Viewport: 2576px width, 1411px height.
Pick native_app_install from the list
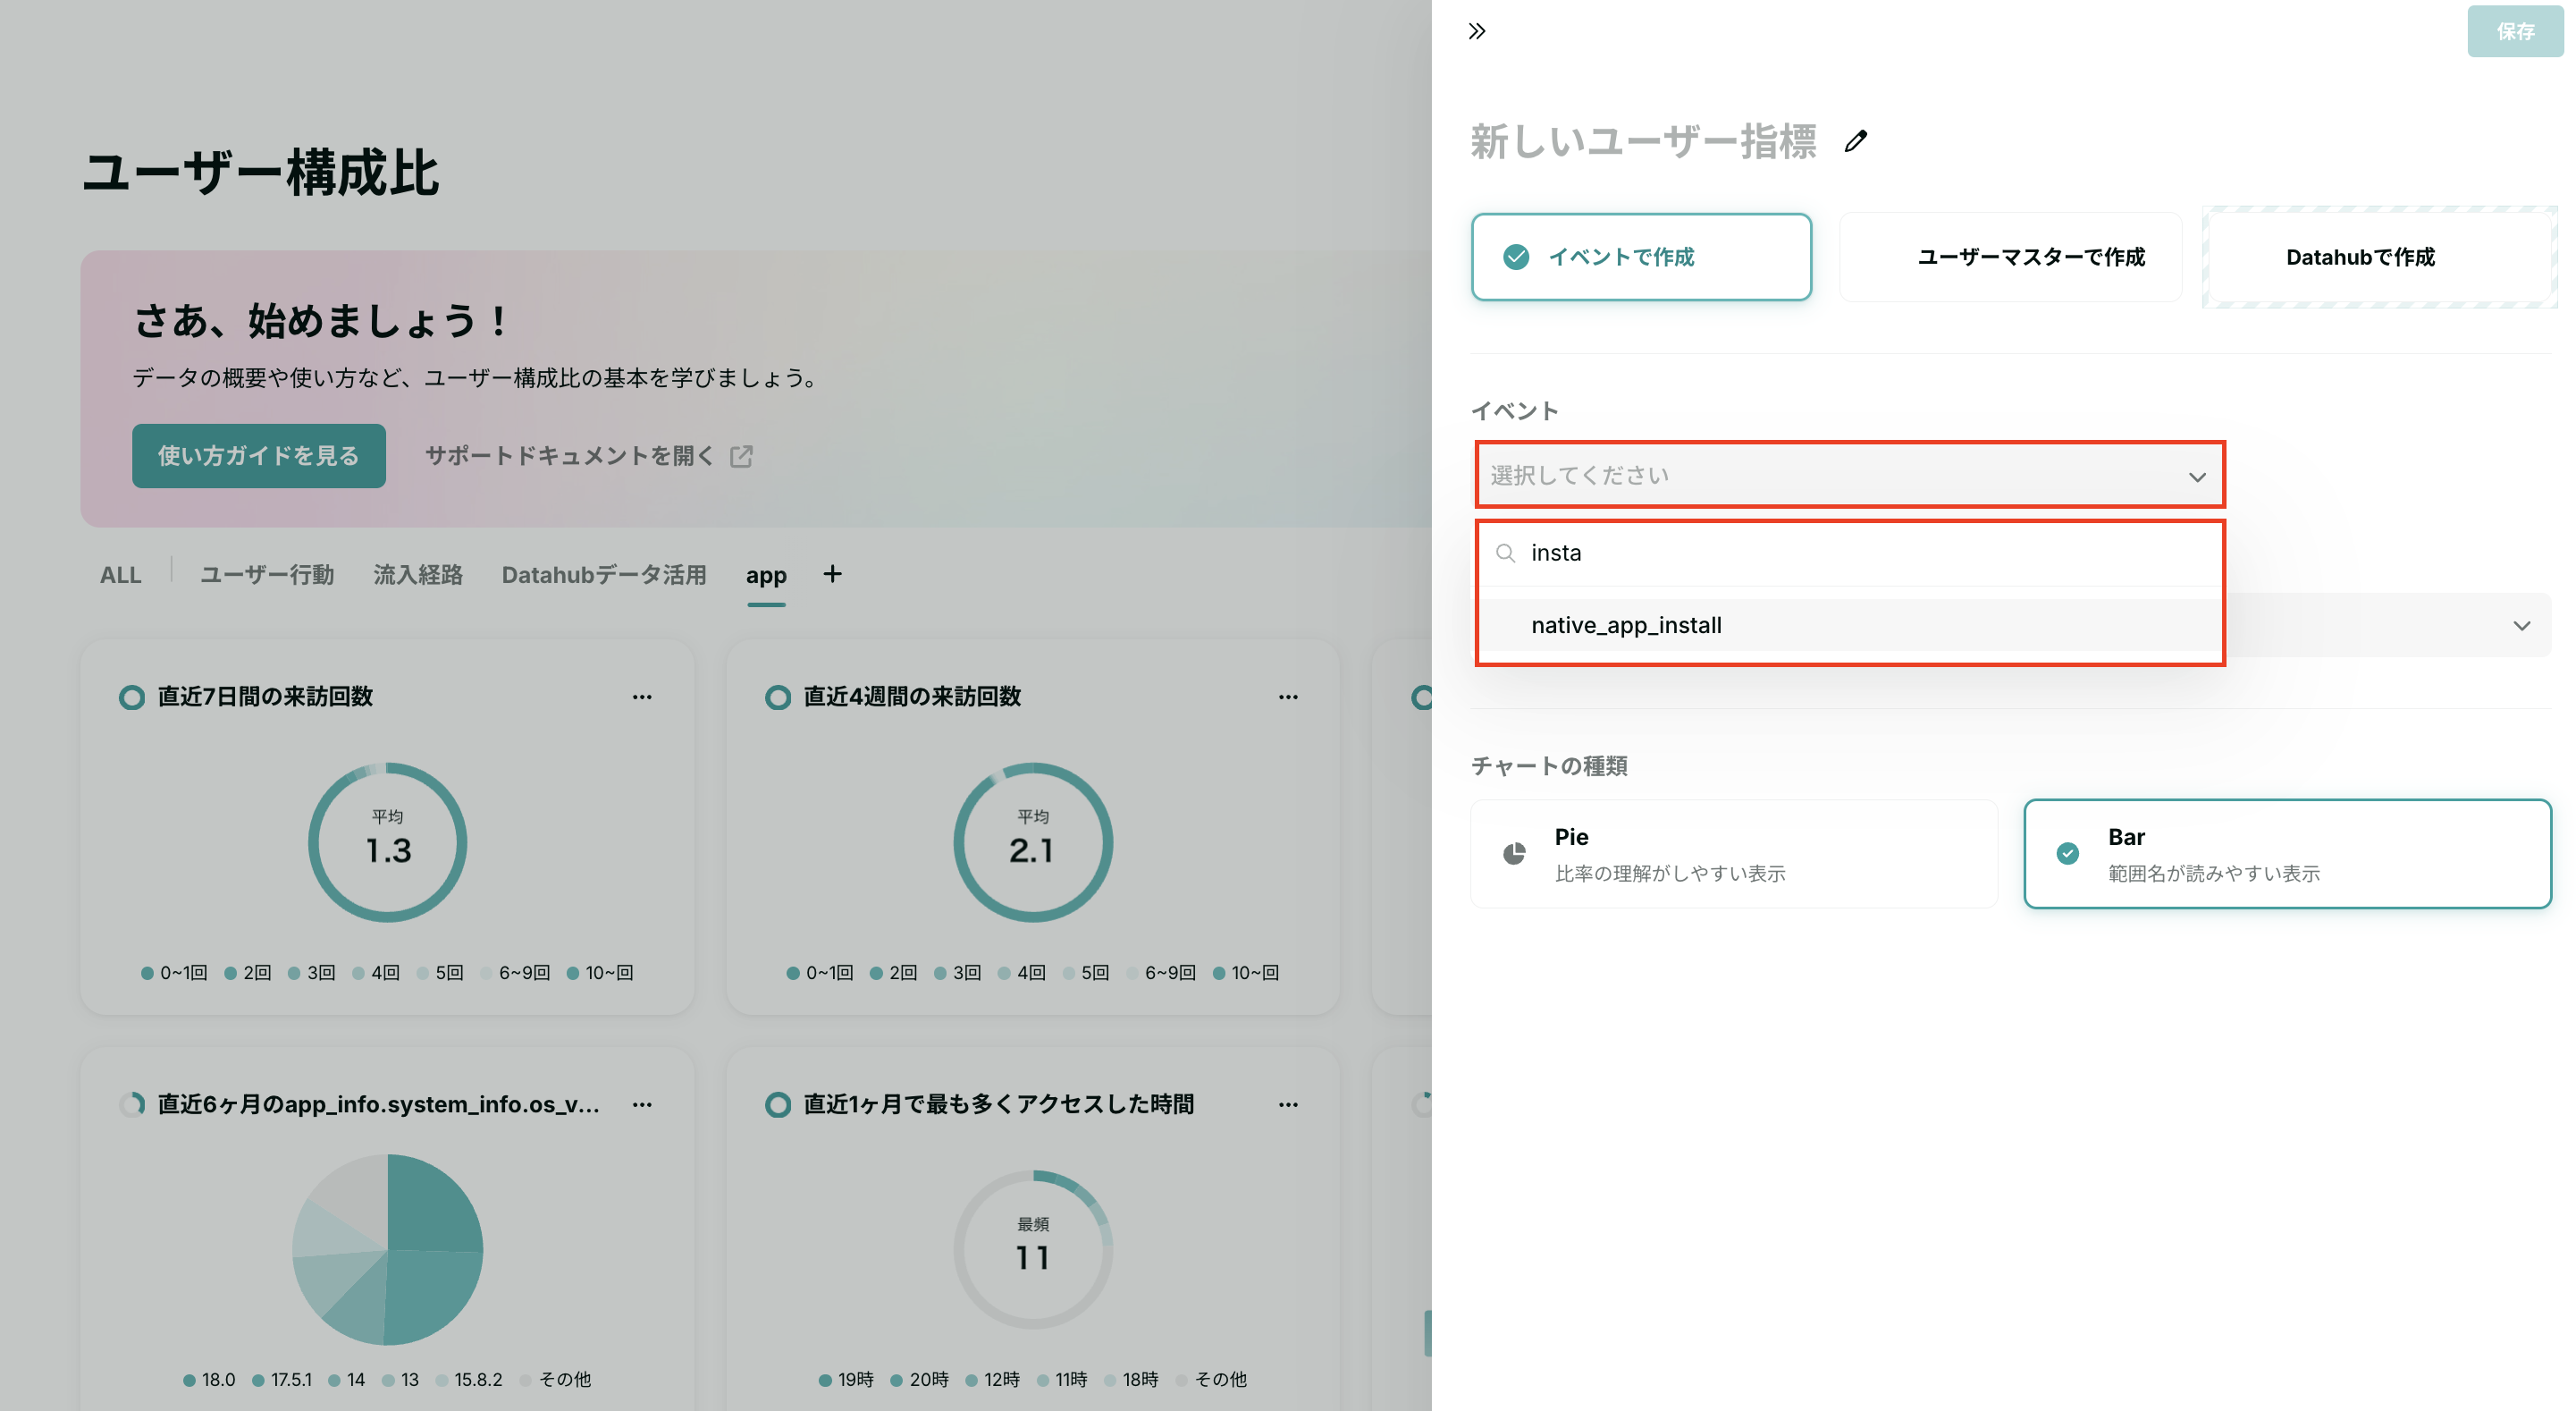[1849, 625]
